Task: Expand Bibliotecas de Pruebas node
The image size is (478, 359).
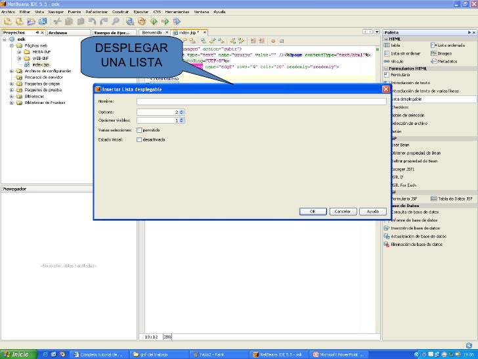Action: (x=12, y=103)
